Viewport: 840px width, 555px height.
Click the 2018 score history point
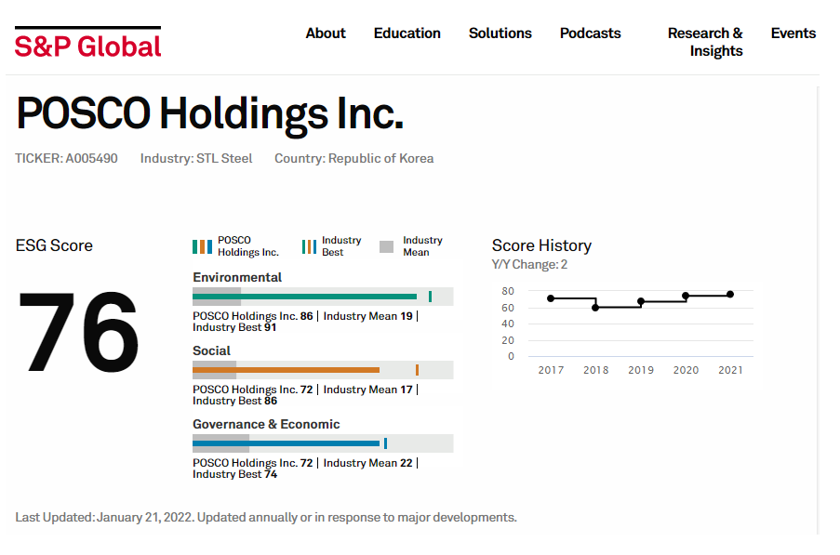tap(595, 308)
